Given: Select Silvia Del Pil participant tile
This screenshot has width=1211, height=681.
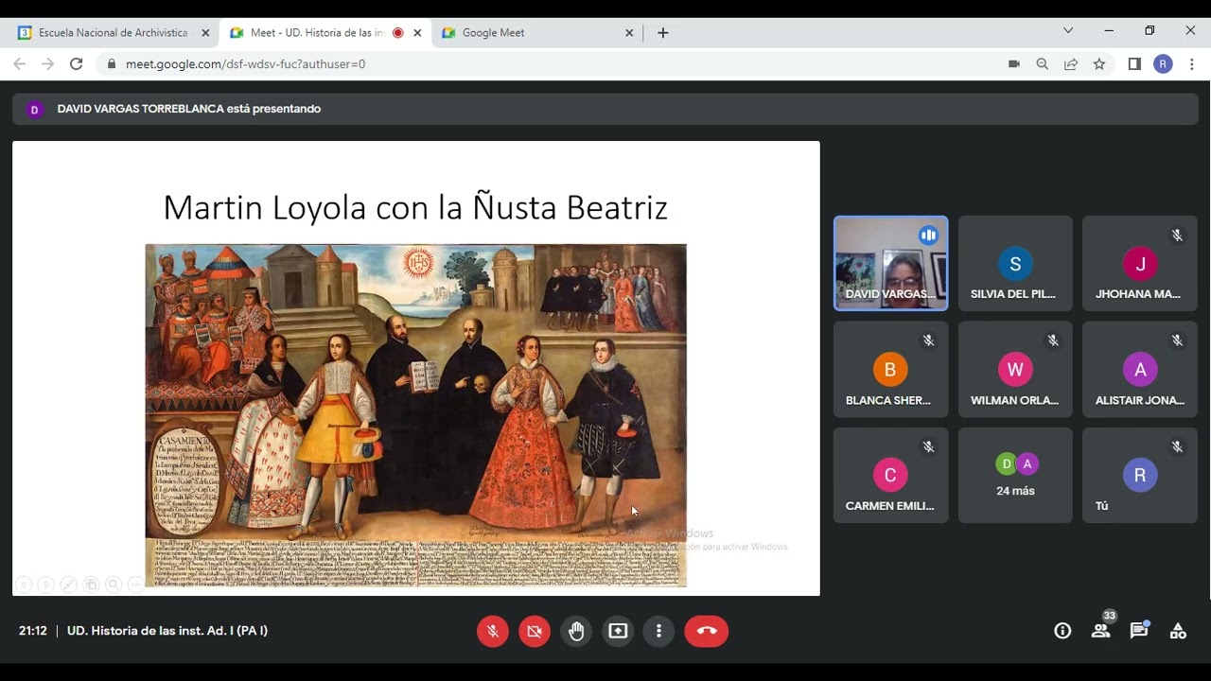Looking at the screenshot, I should point(1015,263).
